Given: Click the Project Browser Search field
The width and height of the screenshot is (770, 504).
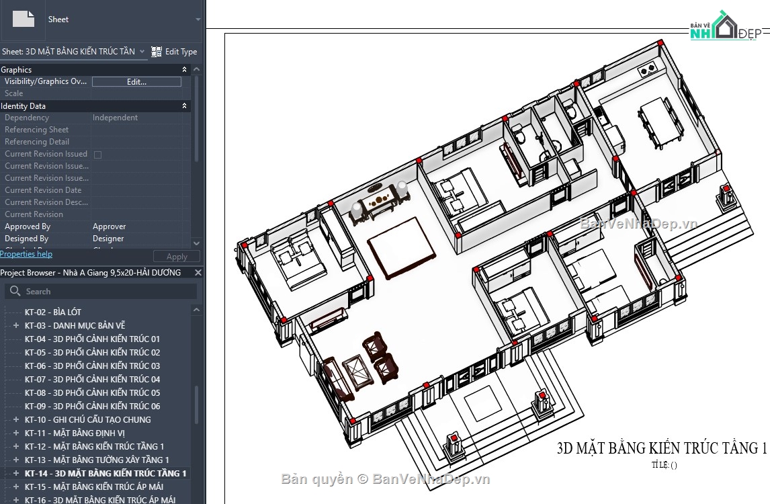Looking at the screenshot, I should click(101, 291).
